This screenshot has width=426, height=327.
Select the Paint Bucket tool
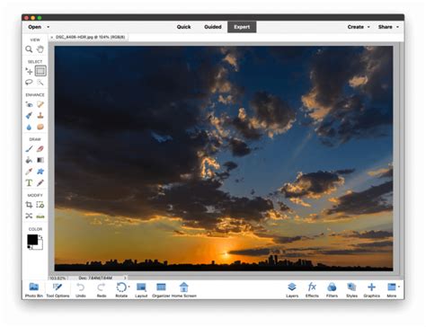click(x=29, y=160)
